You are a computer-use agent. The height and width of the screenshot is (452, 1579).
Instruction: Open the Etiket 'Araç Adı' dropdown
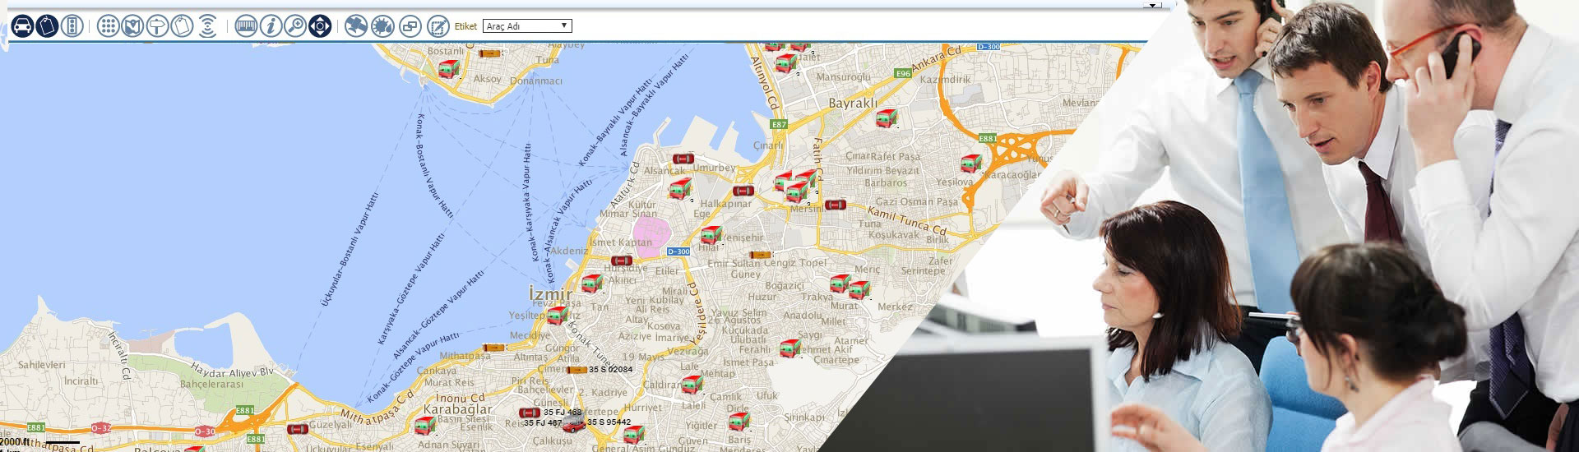527,26
